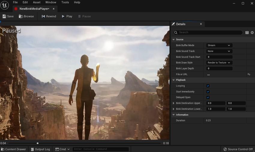Open the Window menu

point(51,2)
